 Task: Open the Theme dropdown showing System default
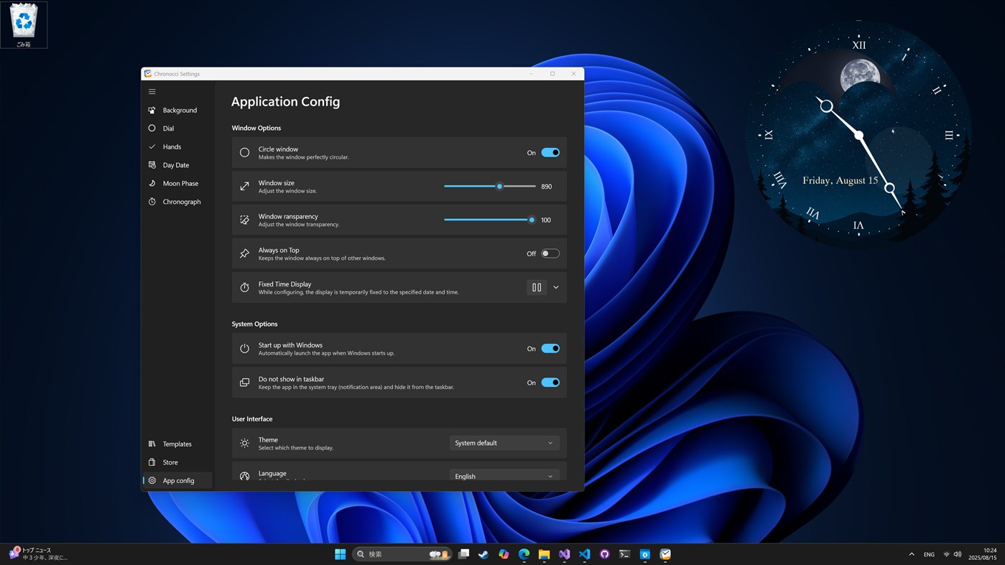[x=504, y=443]
